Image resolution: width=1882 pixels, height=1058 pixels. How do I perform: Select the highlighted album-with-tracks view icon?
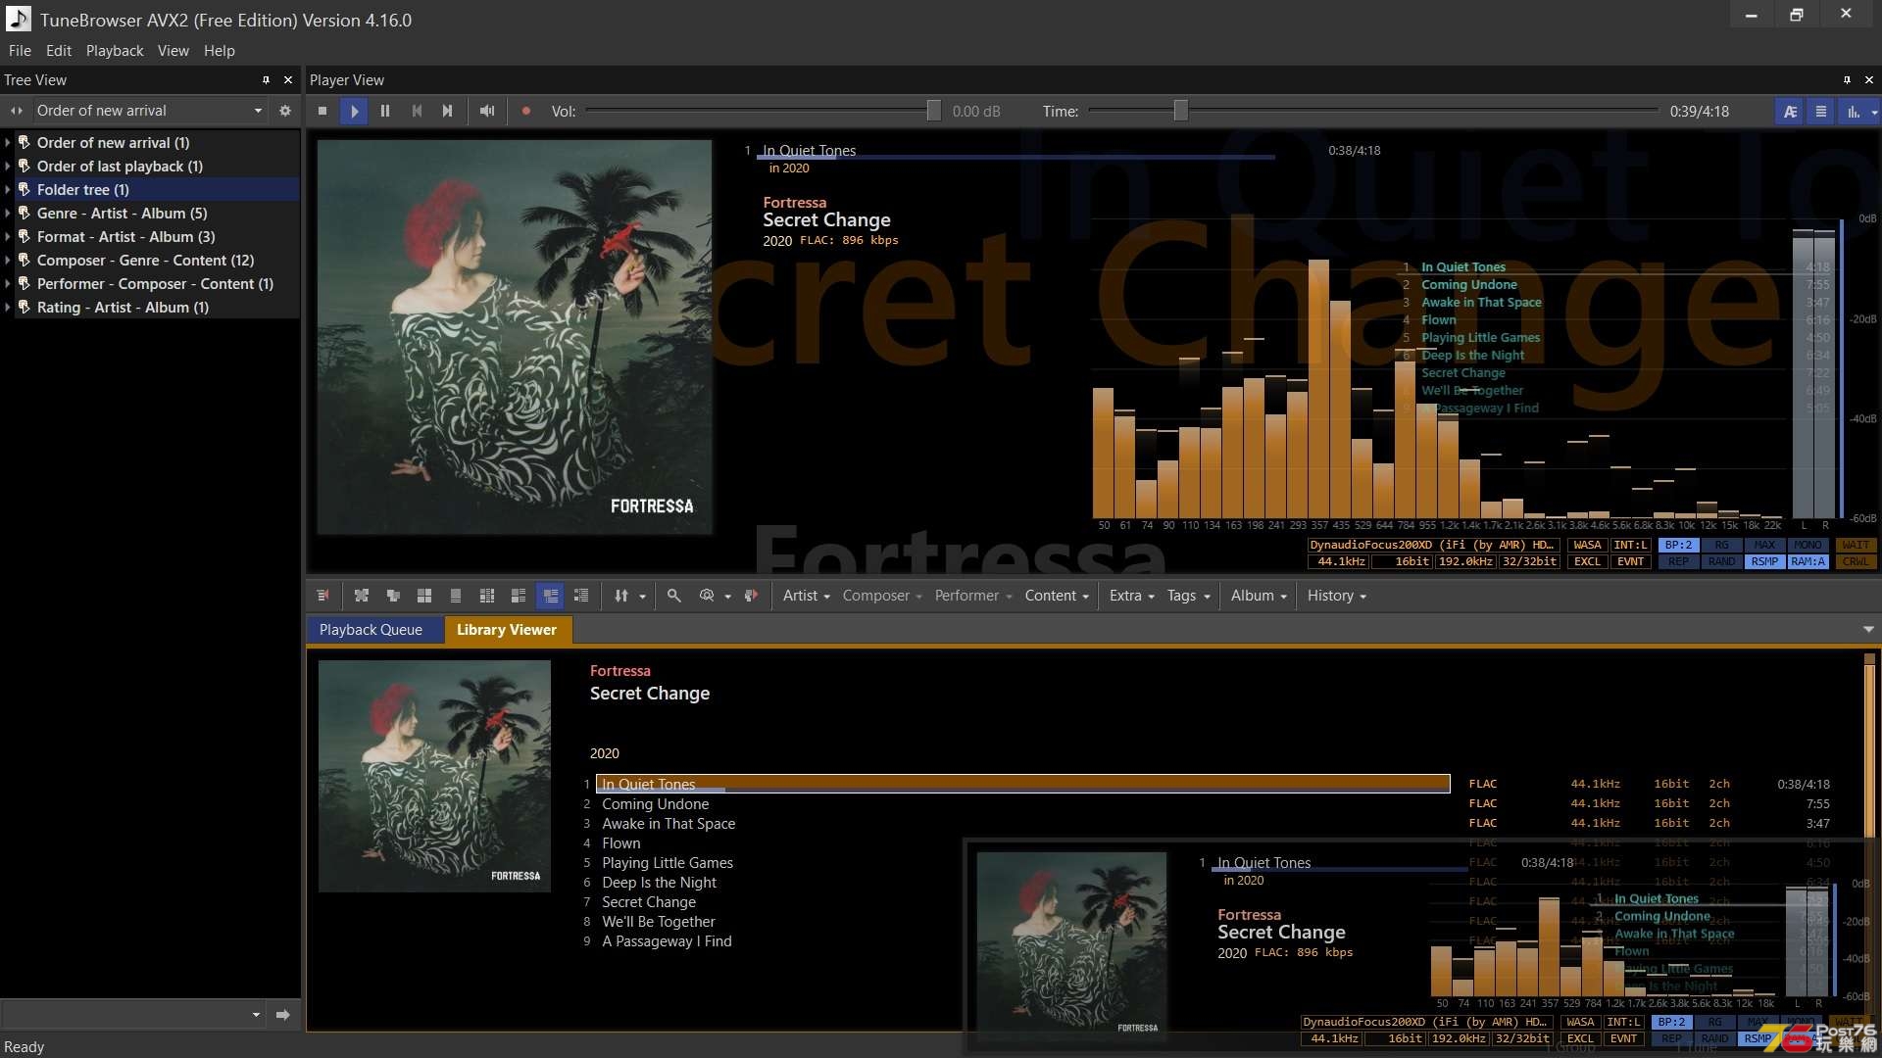point(551,596)
